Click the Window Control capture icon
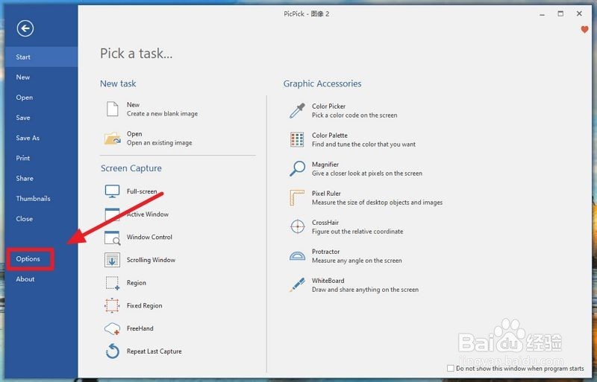This screenshot has width=597, height=382. (x=113, y=238)
